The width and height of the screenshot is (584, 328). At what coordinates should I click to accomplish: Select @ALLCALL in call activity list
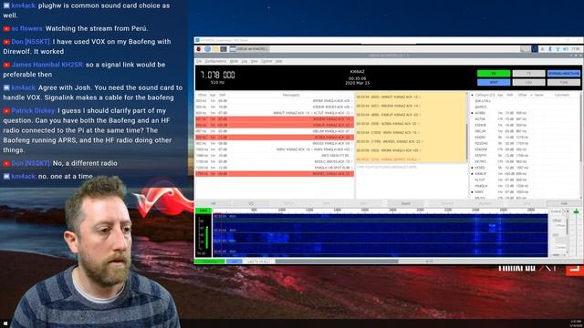point(483,101)
